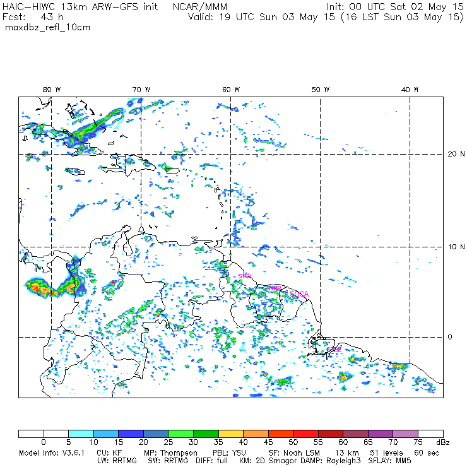Click the cyan 5–10 dBZ color swatch
The width and height of the screenshot is (467, 467).
tap(81, 434)
